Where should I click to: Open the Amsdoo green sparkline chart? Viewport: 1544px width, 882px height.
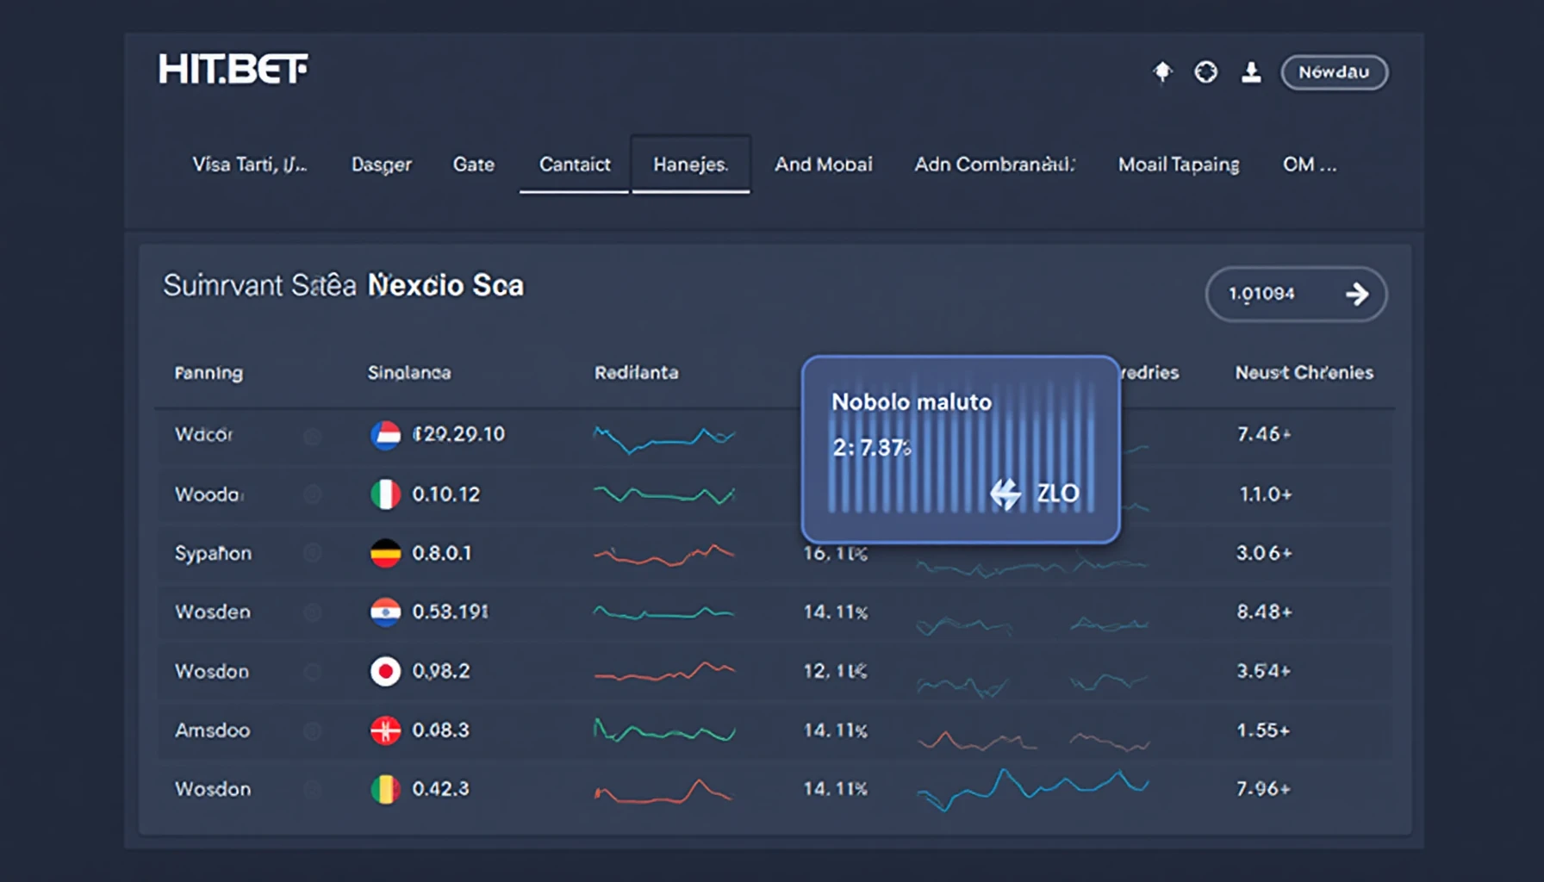[x=664, y=731]
